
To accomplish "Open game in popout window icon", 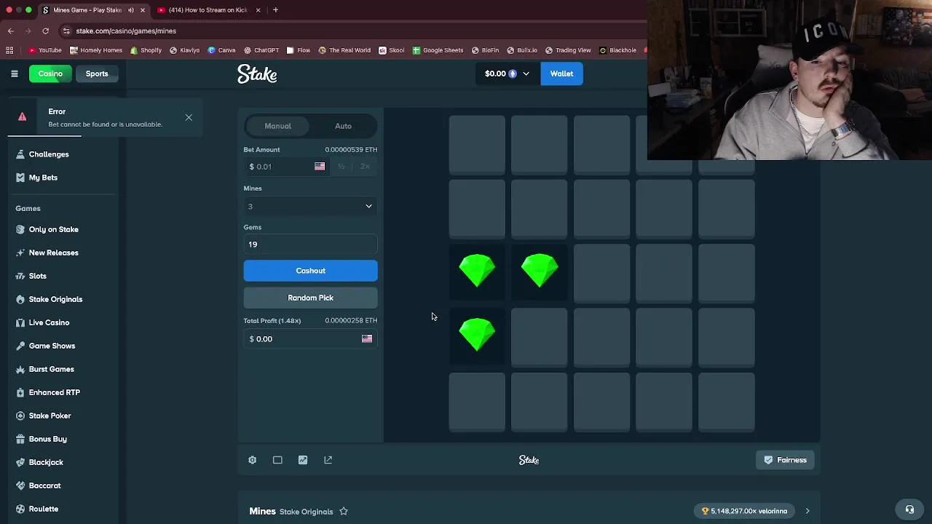I will tap(328, 460).
